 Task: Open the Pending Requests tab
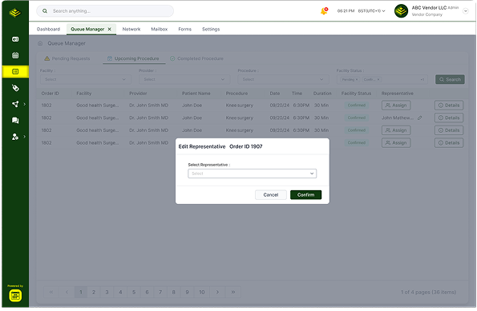pyautogui.click(x=67, y=58)
